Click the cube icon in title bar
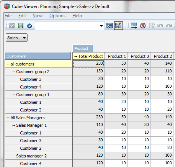 click(x=7, y=7)
